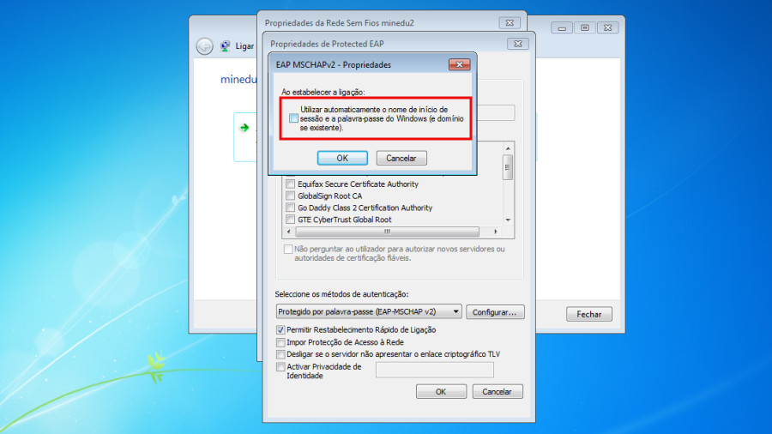The width and height of the screenshot is (772, 434).
Task: Click the horizontal scroll right arrow
Action: [496, 232]
